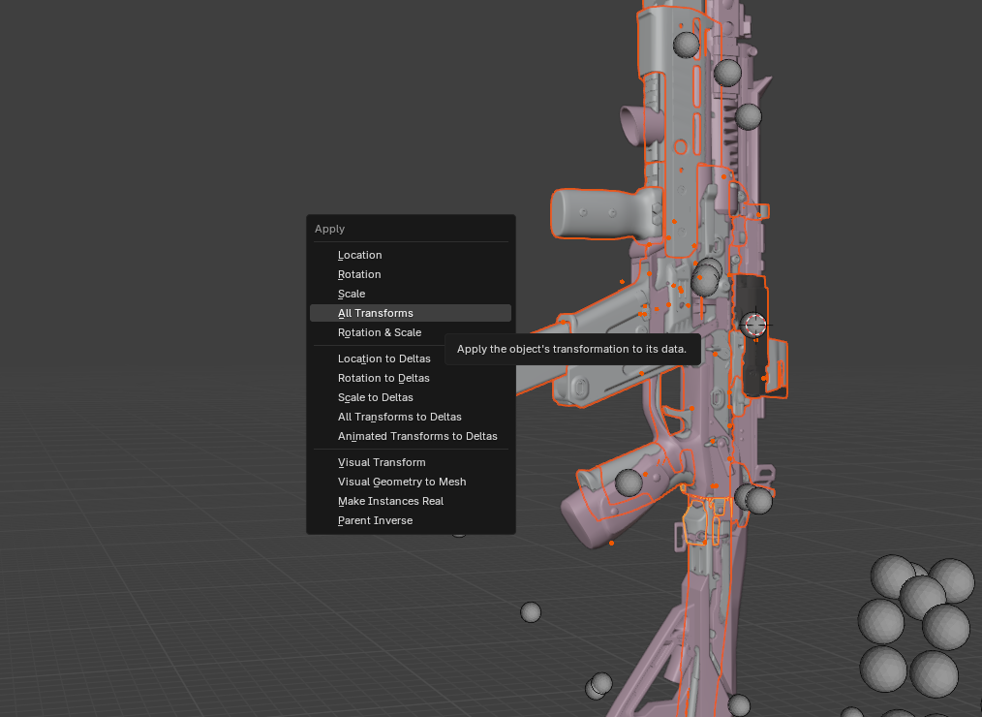
Task: Click Make Instances Real
Action: pos(391,501)
